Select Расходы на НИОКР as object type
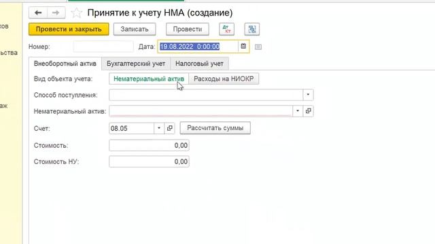 coord(224,79)
